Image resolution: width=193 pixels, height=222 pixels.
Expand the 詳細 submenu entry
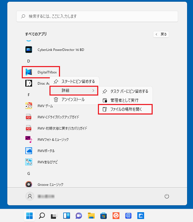[74, 91]
